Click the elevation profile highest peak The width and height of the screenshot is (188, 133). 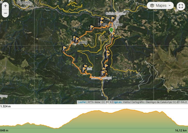pyautogui.click(x=127, y=109)
